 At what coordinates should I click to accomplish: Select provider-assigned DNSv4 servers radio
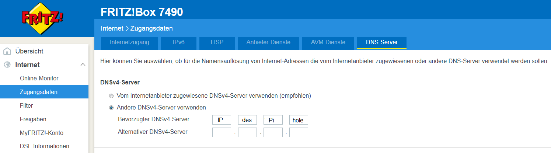[x=111, y=96]
